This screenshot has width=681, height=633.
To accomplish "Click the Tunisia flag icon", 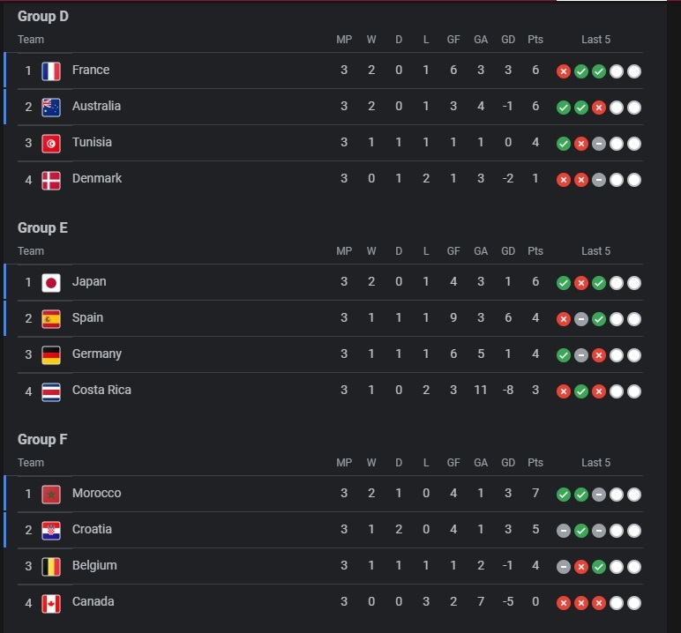I will click(51, 144).
